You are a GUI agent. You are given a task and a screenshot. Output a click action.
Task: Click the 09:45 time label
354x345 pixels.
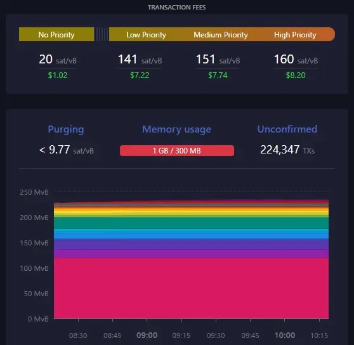[250, 335]
